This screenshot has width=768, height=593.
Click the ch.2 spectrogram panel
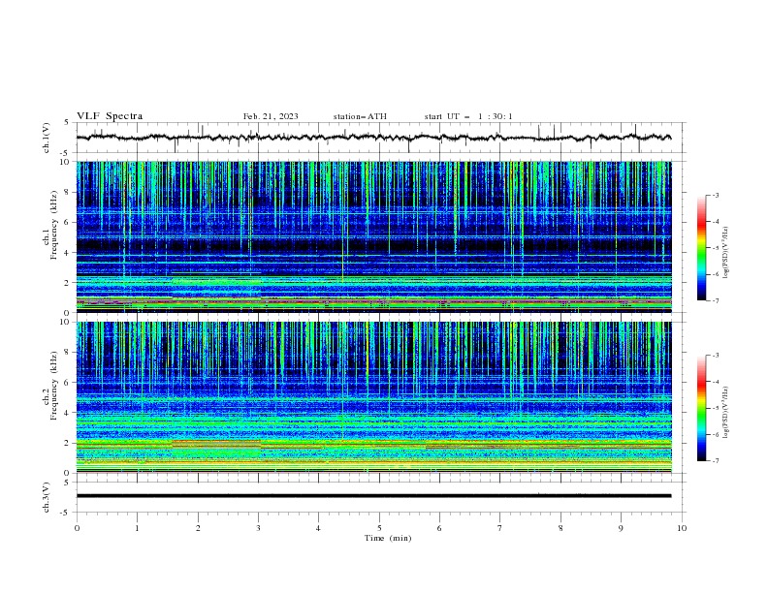[x=373, y=397]
